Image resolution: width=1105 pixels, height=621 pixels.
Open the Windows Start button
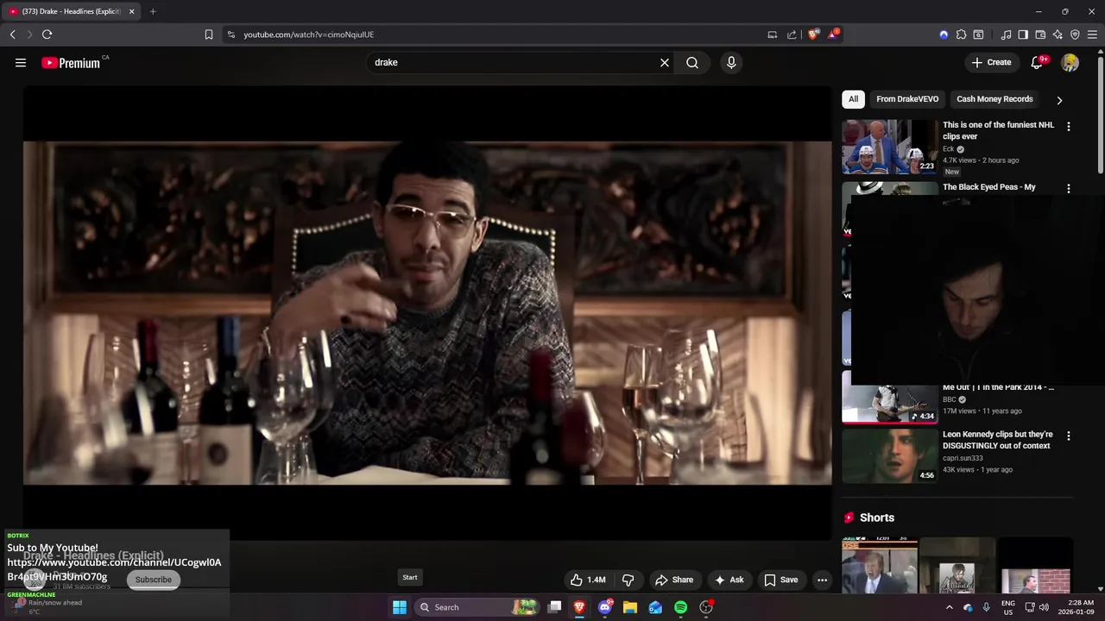tap(400, 607)
